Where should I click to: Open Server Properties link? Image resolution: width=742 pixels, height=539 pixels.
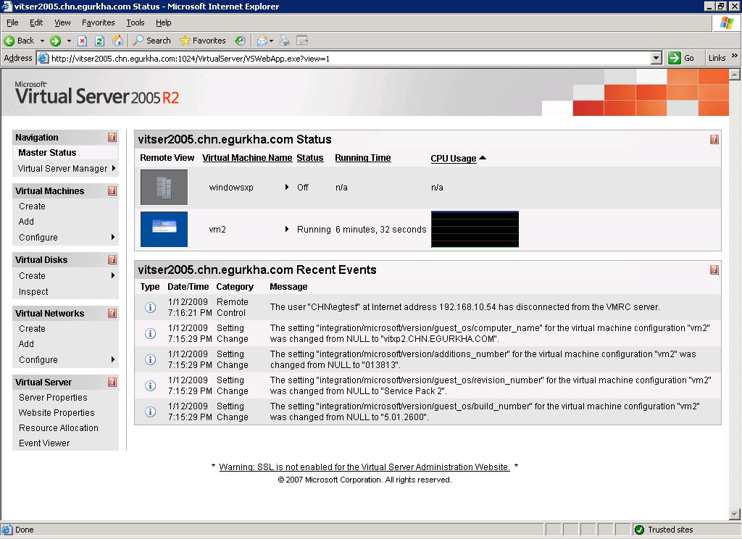click(53, 398)
